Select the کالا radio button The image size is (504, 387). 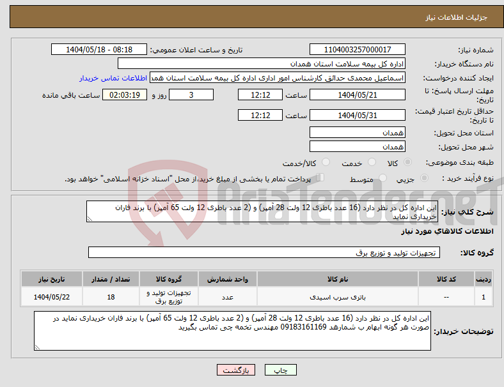[x=407, y=162]
